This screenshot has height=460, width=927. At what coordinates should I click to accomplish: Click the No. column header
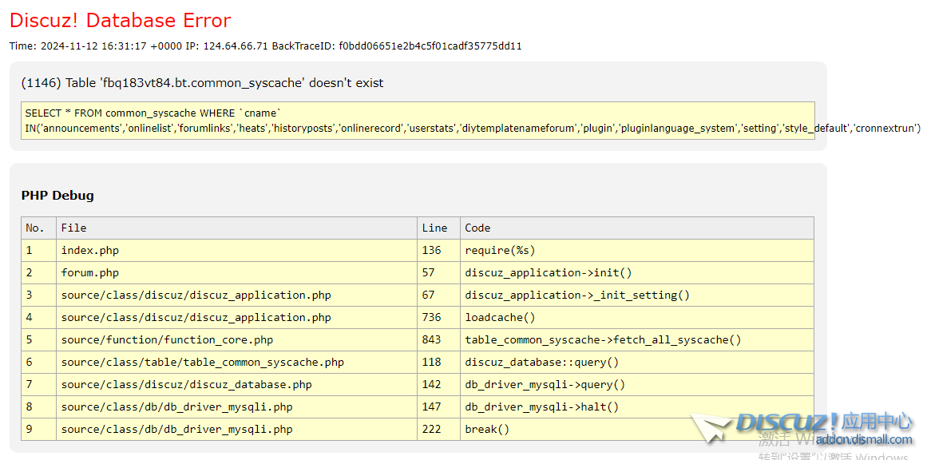35,228
